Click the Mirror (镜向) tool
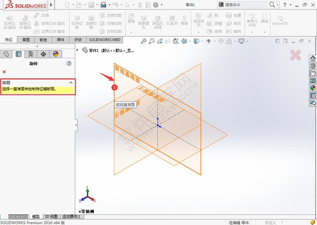 coord(234,31)
